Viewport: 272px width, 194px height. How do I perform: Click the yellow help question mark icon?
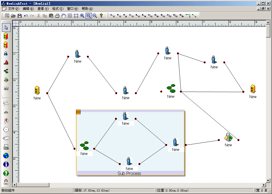click(x=101, y=16)
